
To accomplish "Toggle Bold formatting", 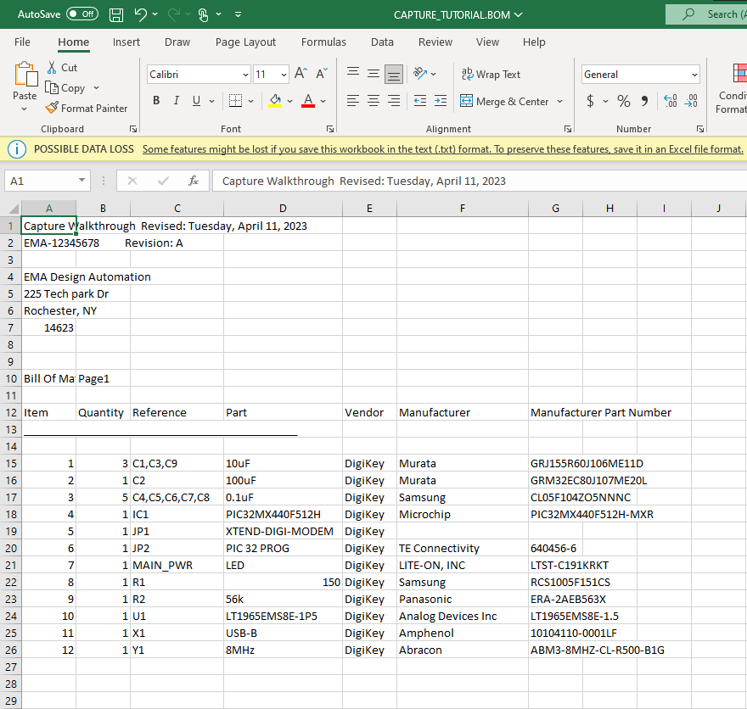I will [x=156, y=101].
